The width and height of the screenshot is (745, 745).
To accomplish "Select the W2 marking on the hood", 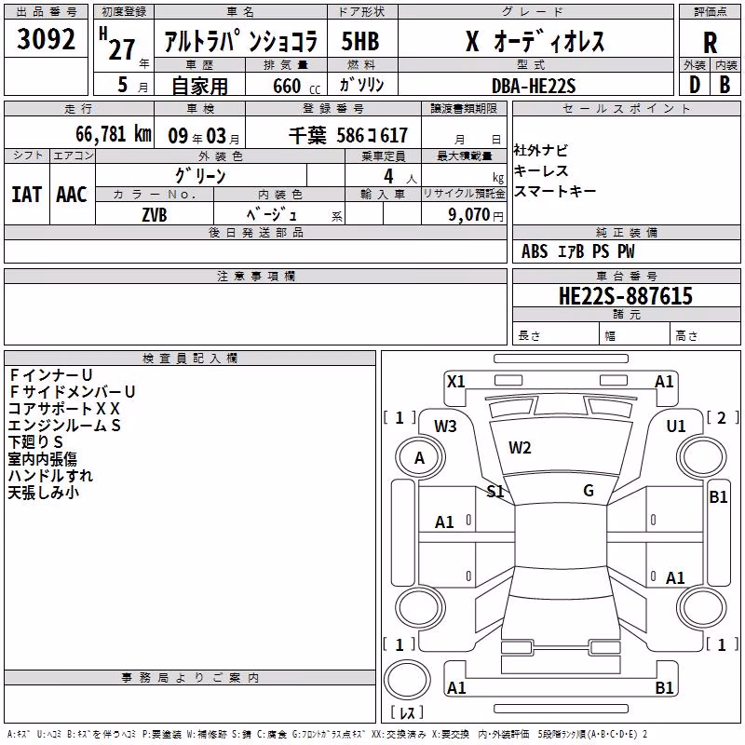I will click(520, 448).
